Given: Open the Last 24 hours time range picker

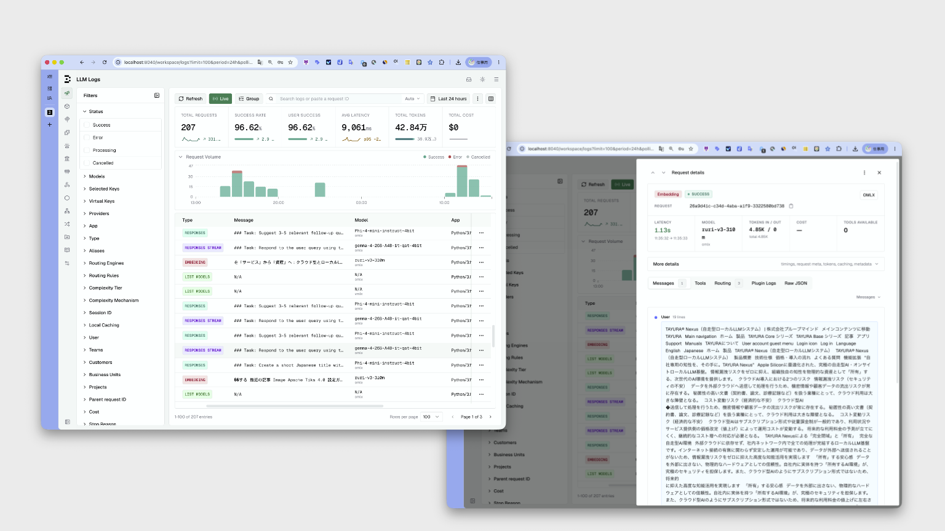Looking at the screenshot, I should click(x=449, y=98).
